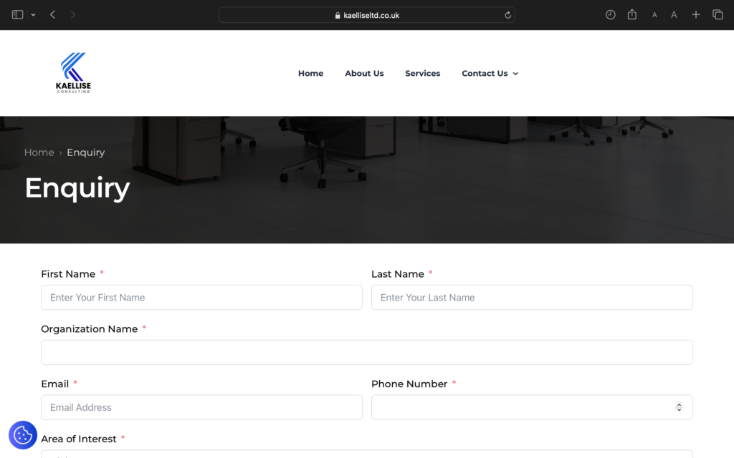The height and width of the screenshot is (458, 734).
Task: Expand the Contact Us dropdown
Action: coord(490,73)
